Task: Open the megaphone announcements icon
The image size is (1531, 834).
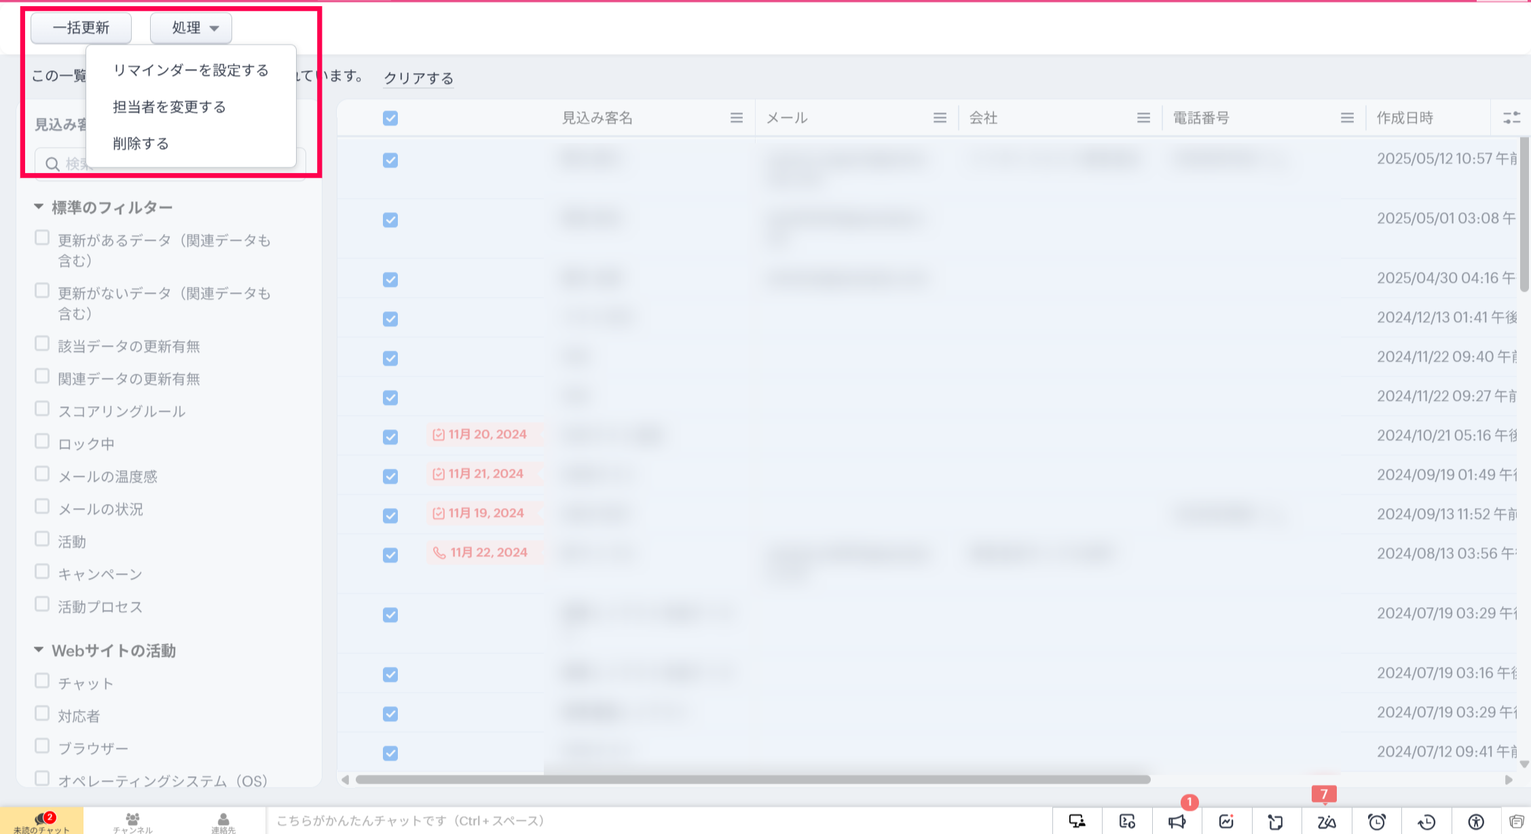Action: [1177, 822]
